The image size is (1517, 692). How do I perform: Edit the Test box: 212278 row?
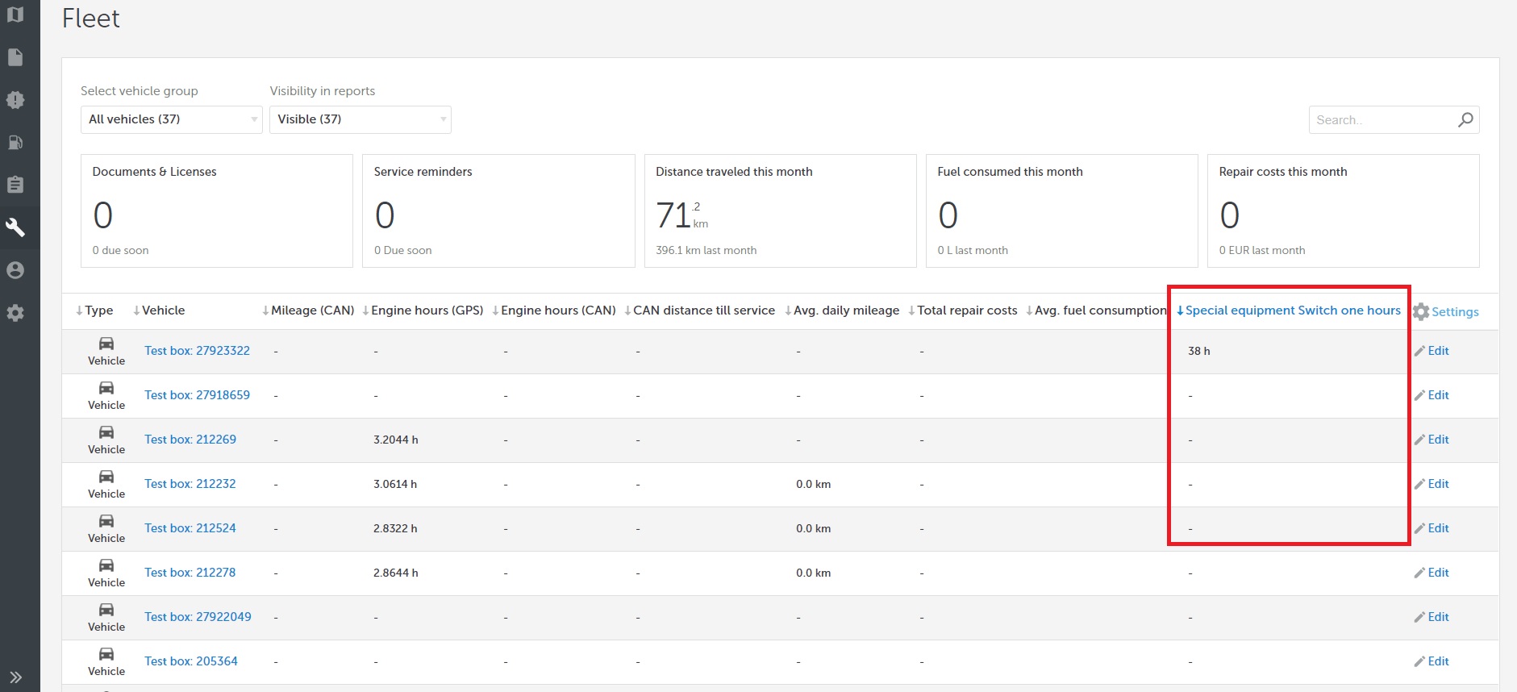tap(1432, 573)
